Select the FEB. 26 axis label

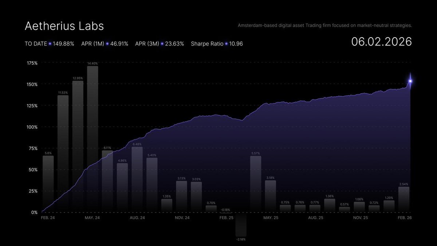pos(405,218)
